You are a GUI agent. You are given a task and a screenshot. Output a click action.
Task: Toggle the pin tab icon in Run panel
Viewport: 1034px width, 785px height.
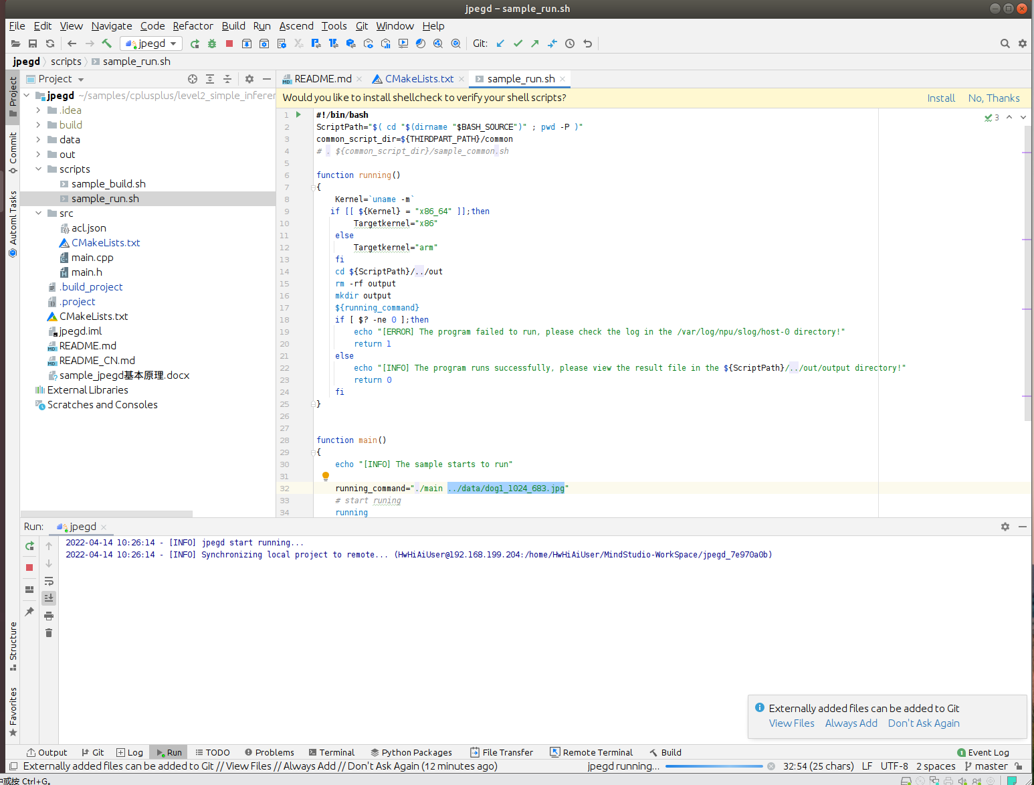29,612
